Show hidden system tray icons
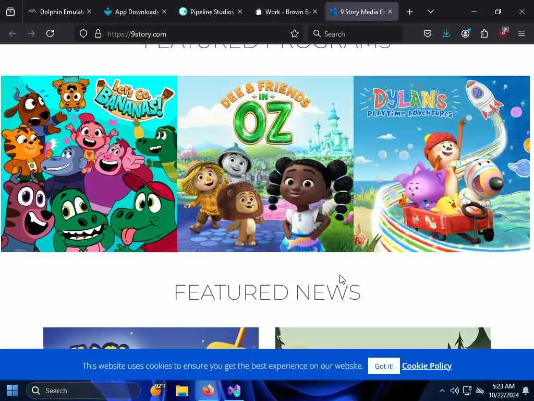Image resolution: width=534 pixels, height=401 pixels. click(442, 391)
